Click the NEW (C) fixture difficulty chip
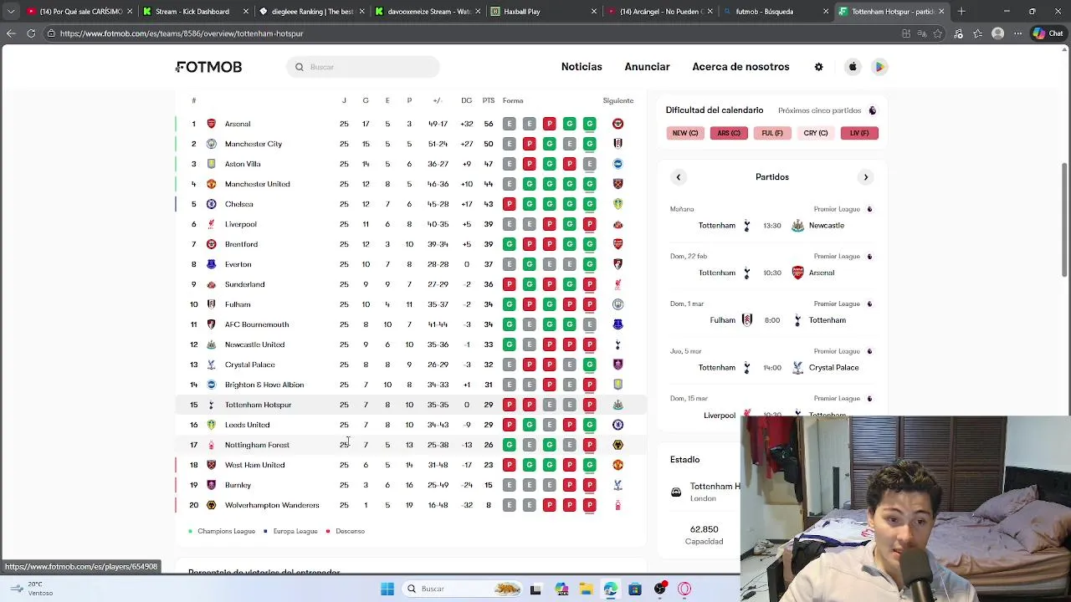The height and width of the screenshot is (602, 1071). click(x=685, y=133)
